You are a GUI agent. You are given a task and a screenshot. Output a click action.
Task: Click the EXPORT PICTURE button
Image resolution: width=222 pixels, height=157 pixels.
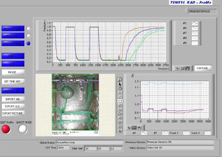[x=13, y=113]
